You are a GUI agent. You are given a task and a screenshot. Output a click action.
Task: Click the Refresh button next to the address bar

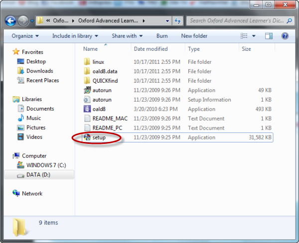pos(177,21)
